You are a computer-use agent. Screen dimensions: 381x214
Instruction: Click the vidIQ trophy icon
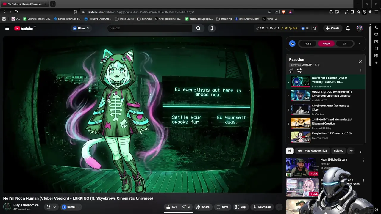(315, 28)
